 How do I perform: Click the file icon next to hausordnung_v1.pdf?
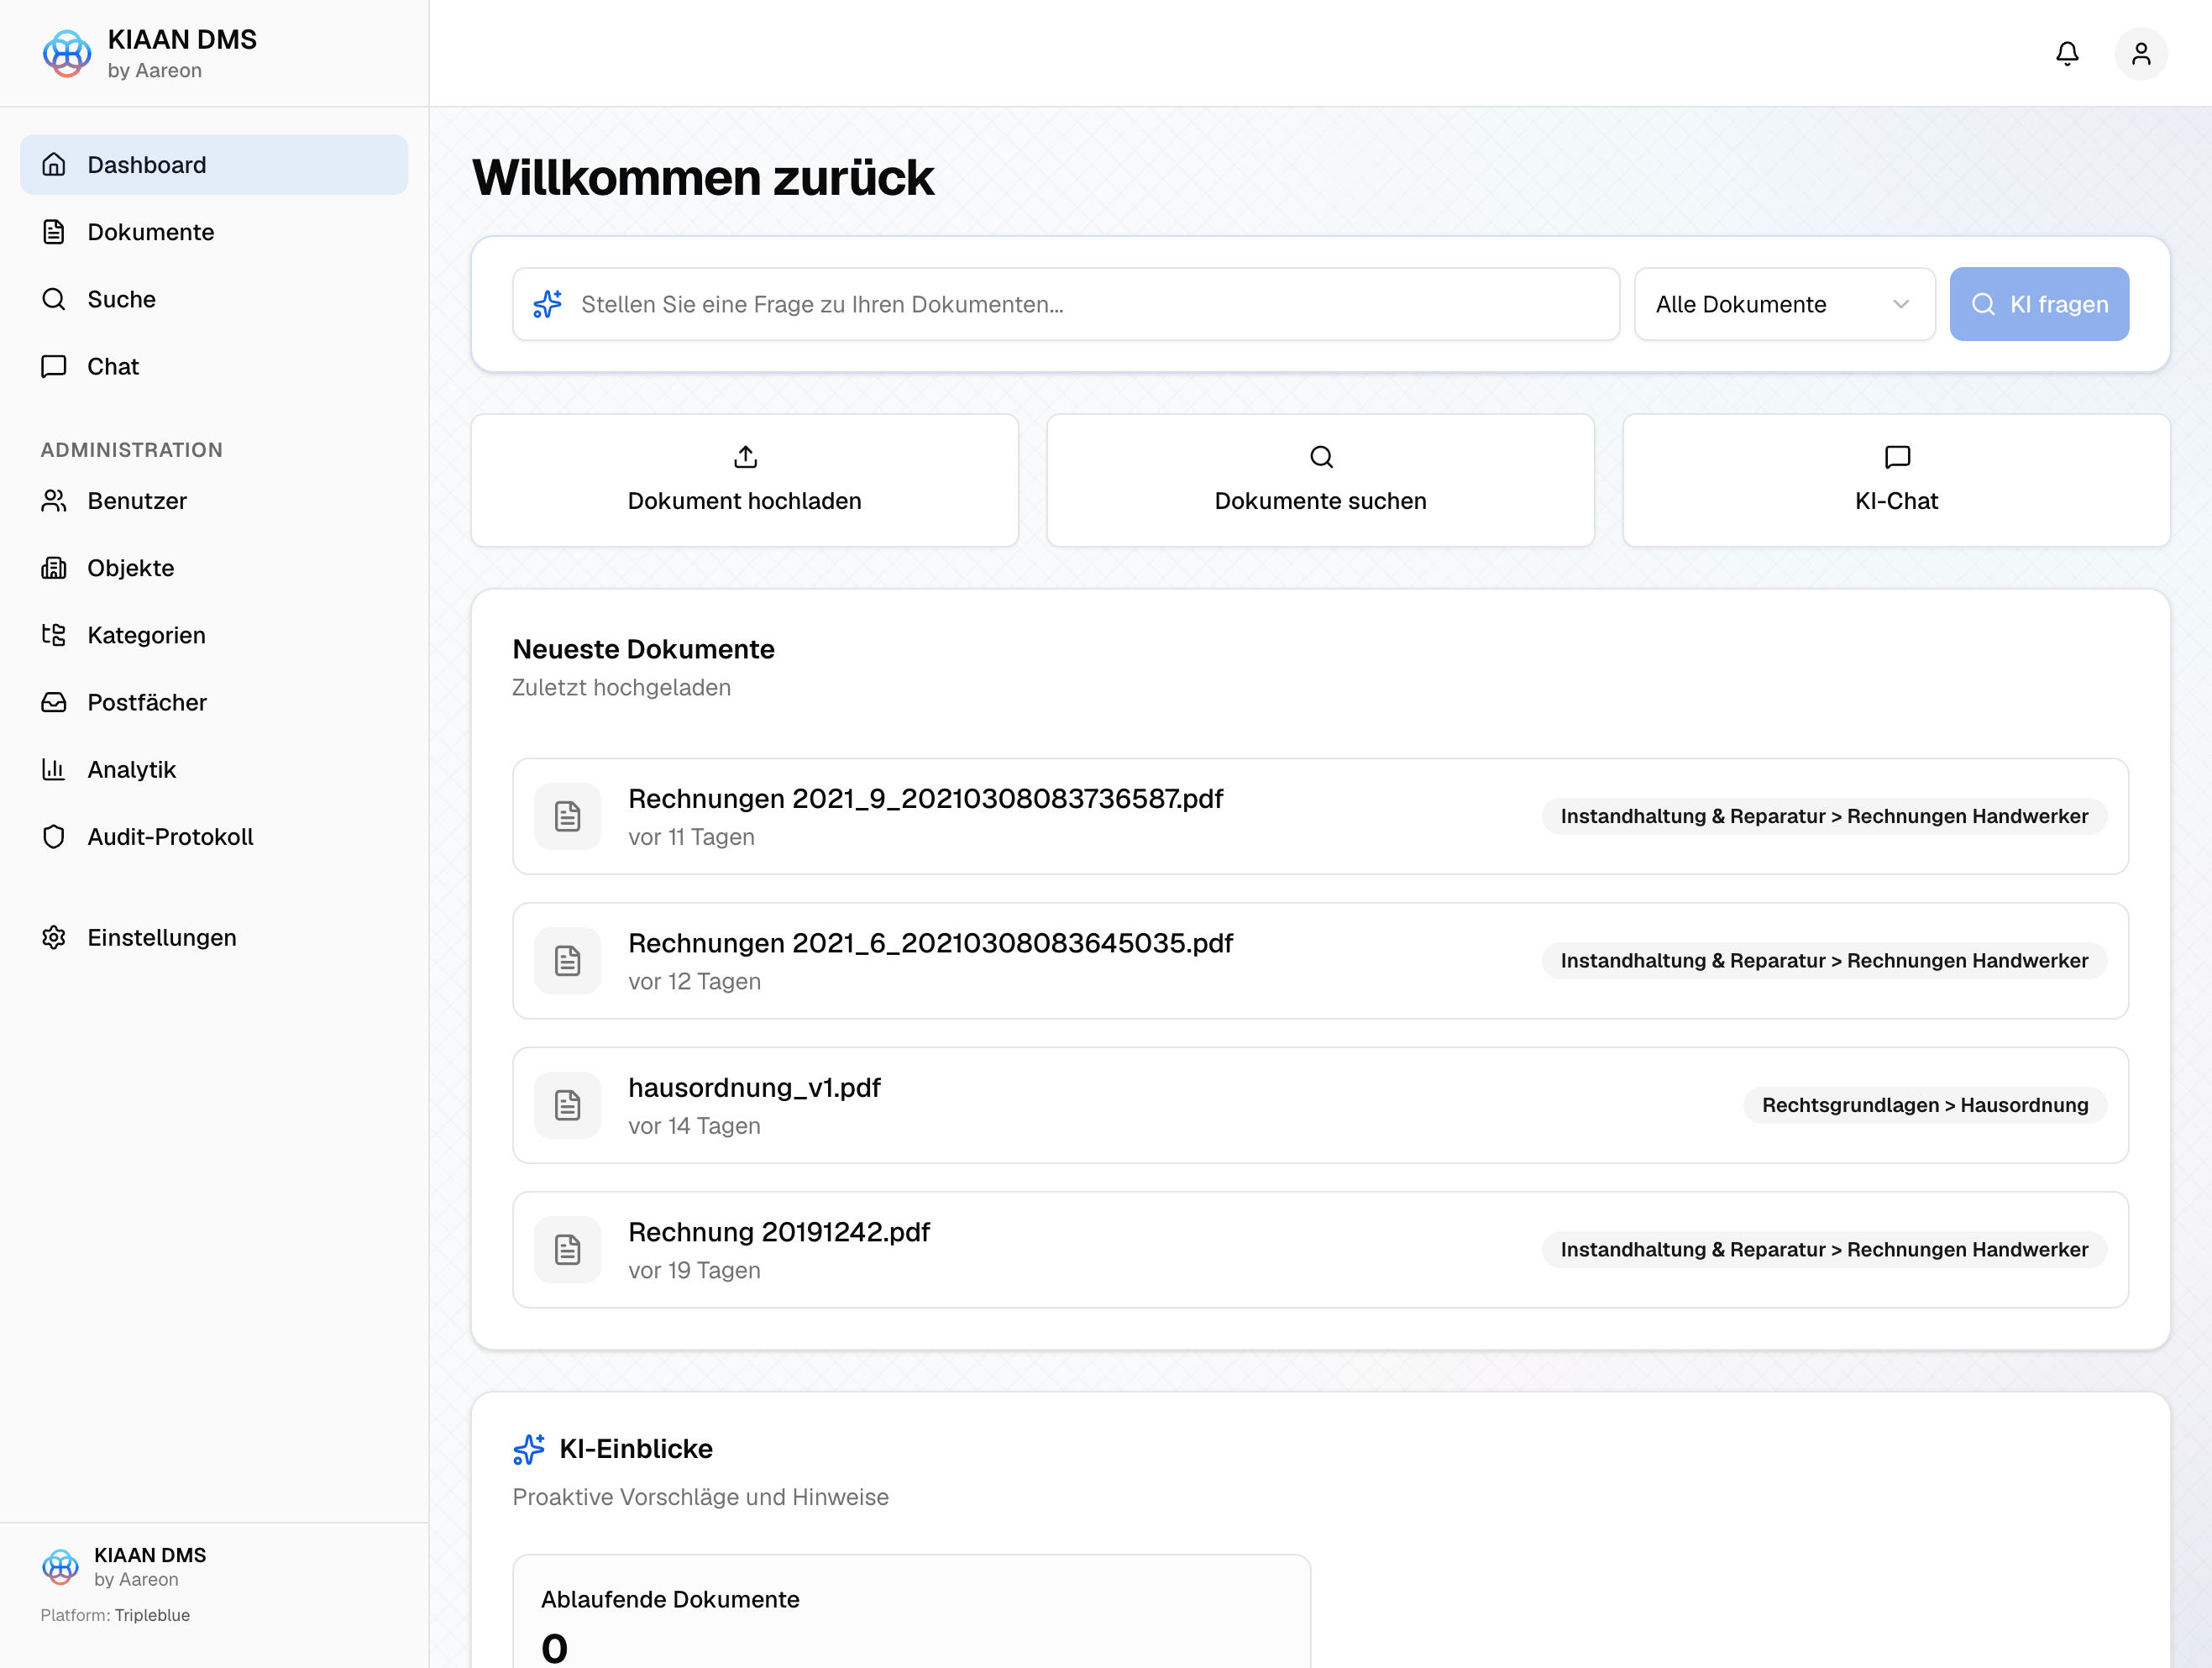pyautogui.click(x=567, y=1105)
